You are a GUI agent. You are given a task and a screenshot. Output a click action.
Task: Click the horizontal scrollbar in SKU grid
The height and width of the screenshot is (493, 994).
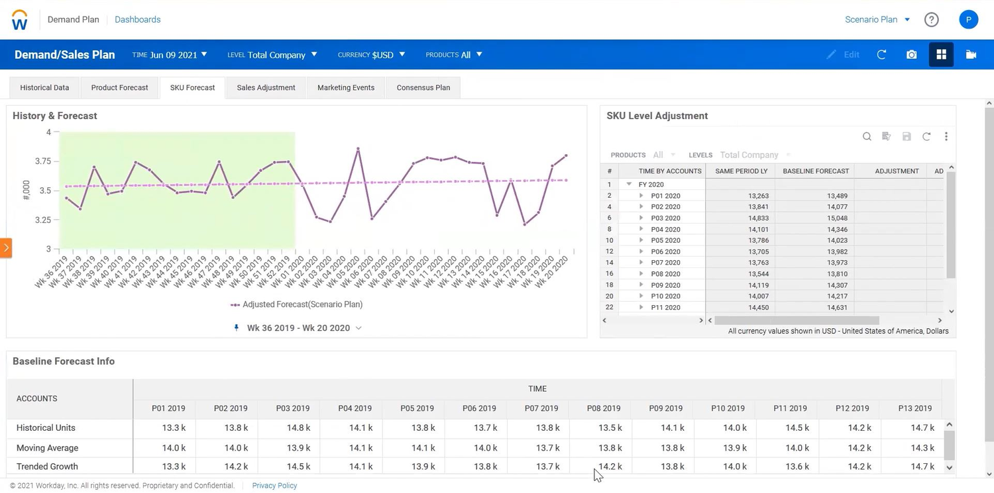tap(797, 320)
